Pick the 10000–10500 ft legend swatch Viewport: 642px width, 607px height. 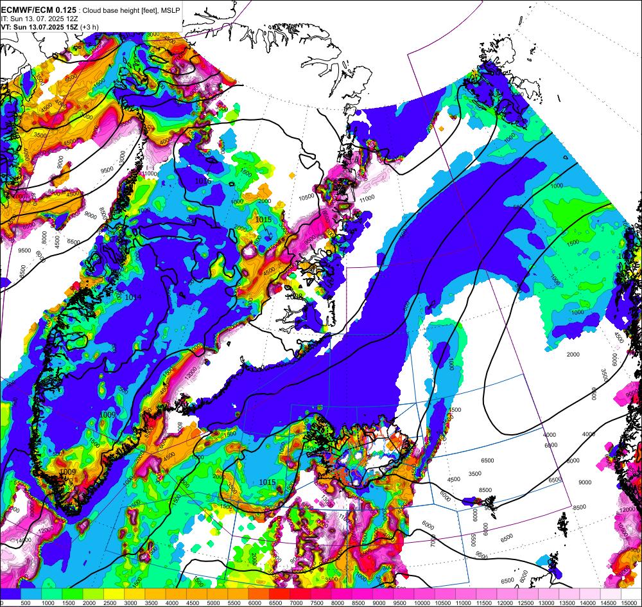coord(425,594)
